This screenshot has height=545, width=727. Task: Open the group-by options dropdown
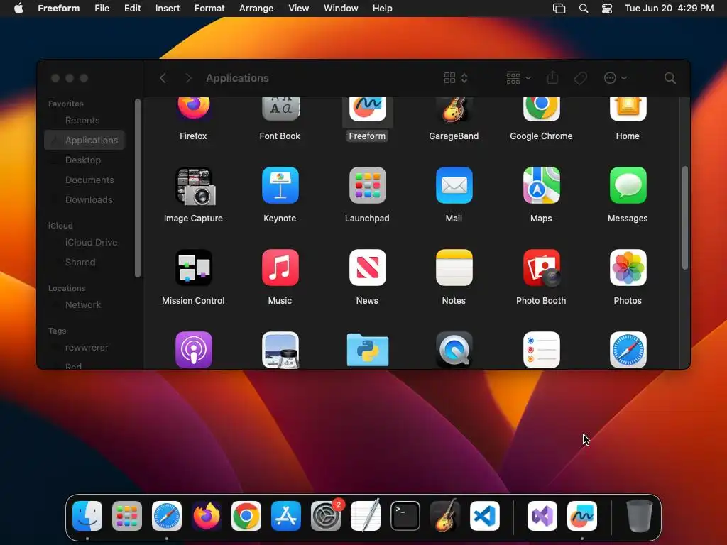[x=518, y=78]
